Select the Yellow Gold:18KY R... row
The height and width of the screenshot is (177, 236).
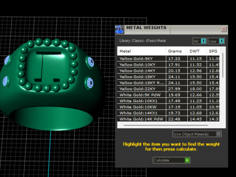click(168, 83)
